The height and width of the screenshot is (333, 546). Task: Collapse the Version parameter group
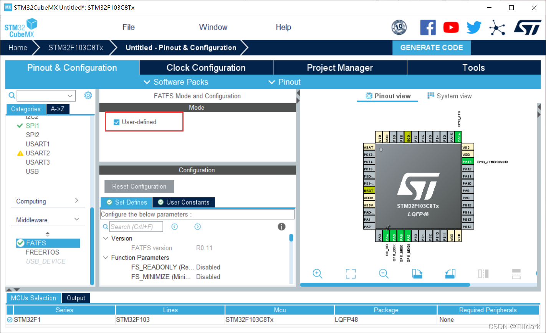click(106, 238)
